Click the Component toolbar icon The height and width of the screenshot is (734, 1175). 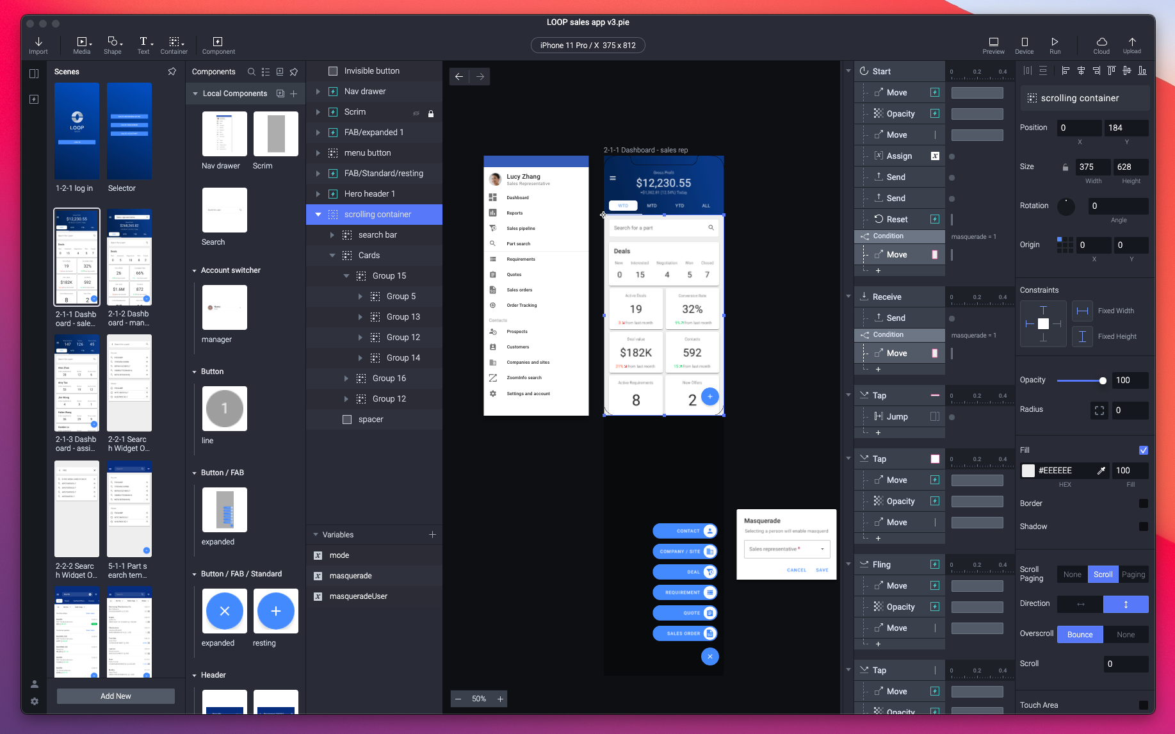pyautogui.click(x=218, y=45)
